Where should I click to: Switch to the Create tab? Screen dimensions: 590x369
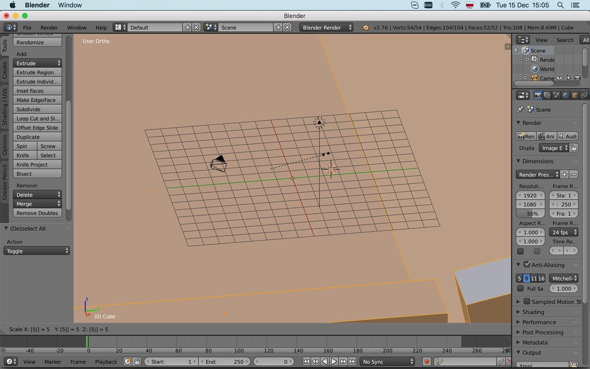5,69
